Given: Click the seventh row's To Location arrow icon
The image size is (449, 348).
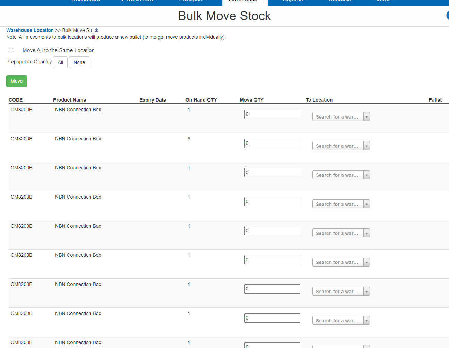Looking at the screenshot, I should (366, 292).
